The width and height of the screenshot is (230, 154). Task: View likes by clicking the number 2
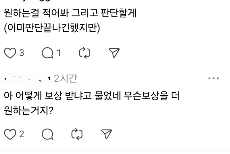tap(22, 134)
